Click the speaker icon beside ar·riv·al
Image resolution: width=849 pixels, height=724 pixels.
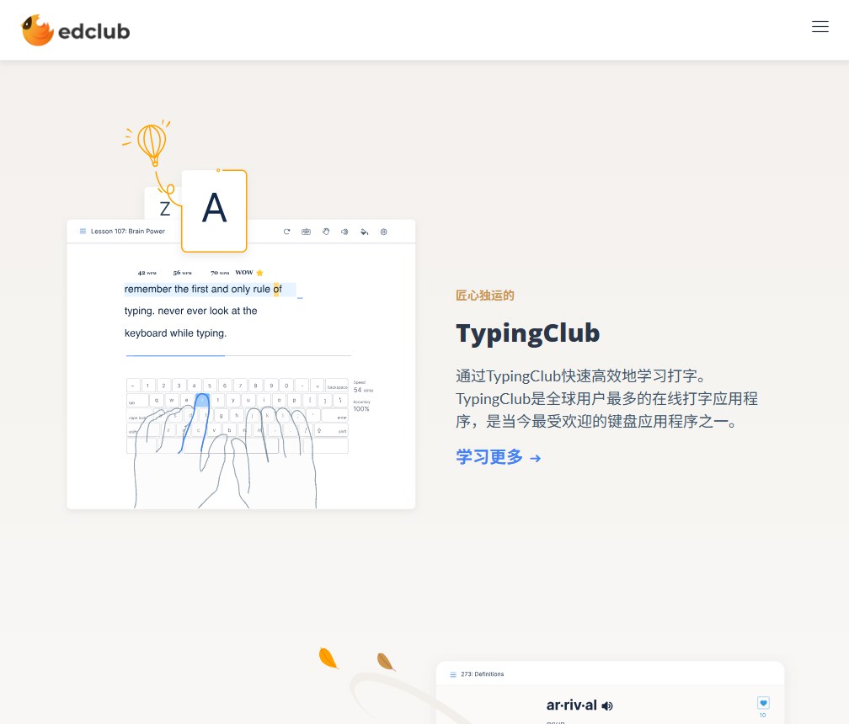coord(607,705)
